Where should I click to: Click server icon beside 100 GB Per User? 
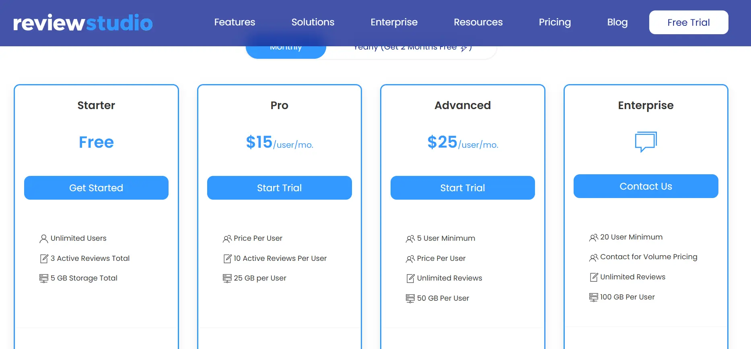point(593,297)
